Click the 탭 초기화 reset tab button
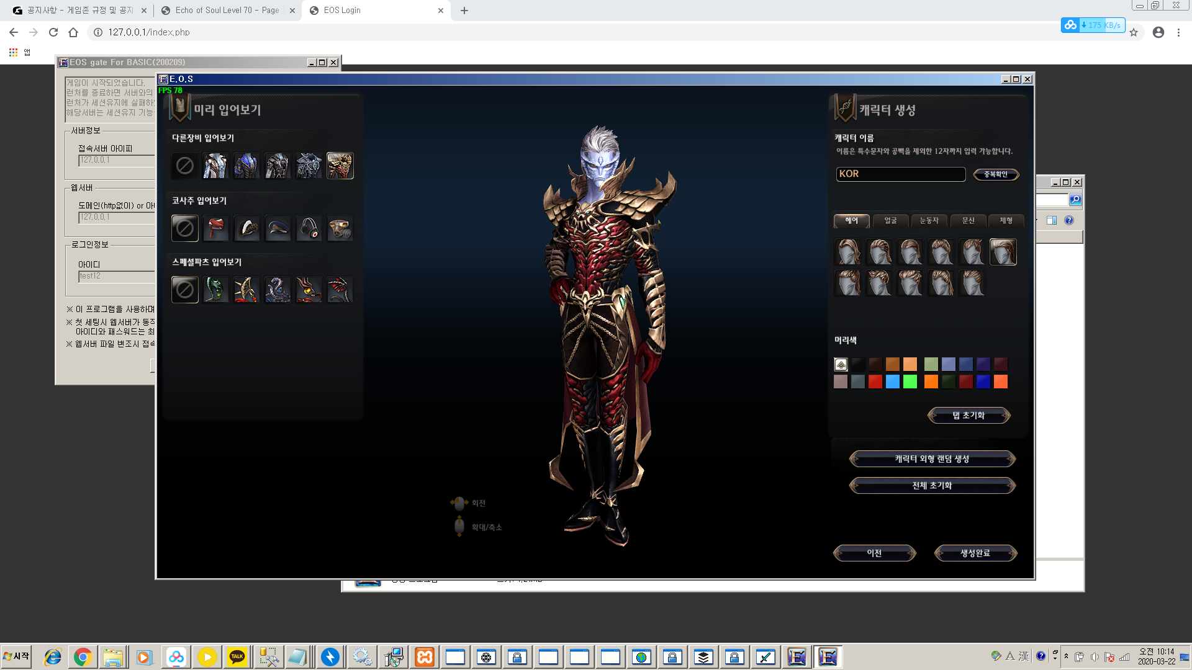This screenshot has width=1192, height=670. (x=968, y=415)
